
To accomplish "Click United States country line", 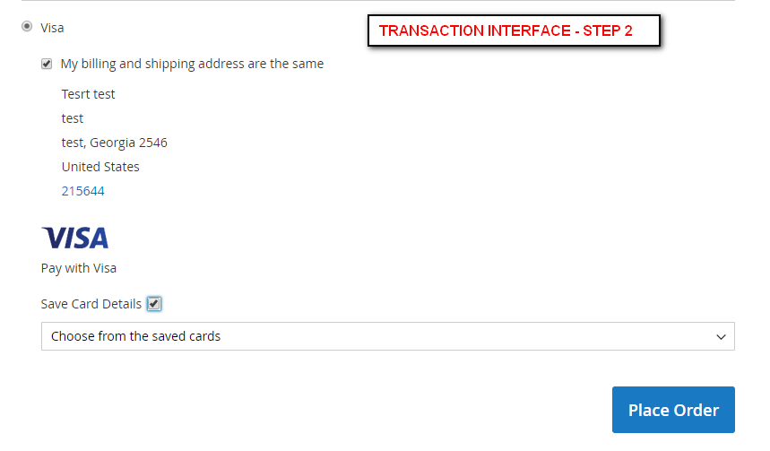I will point(100,167).
